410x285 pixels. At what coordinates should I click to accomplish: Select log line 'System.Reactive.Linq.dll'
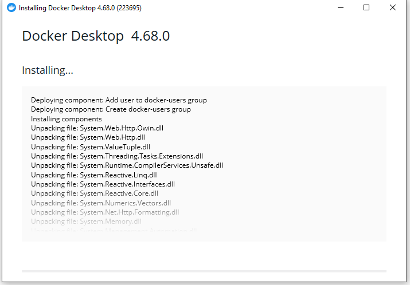(94, 175)
